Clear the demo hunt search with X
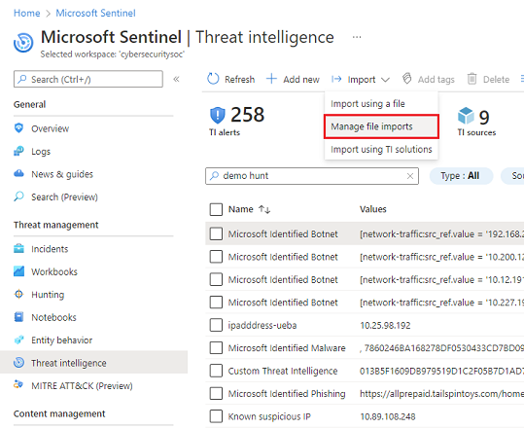 [x=410, y=176]
